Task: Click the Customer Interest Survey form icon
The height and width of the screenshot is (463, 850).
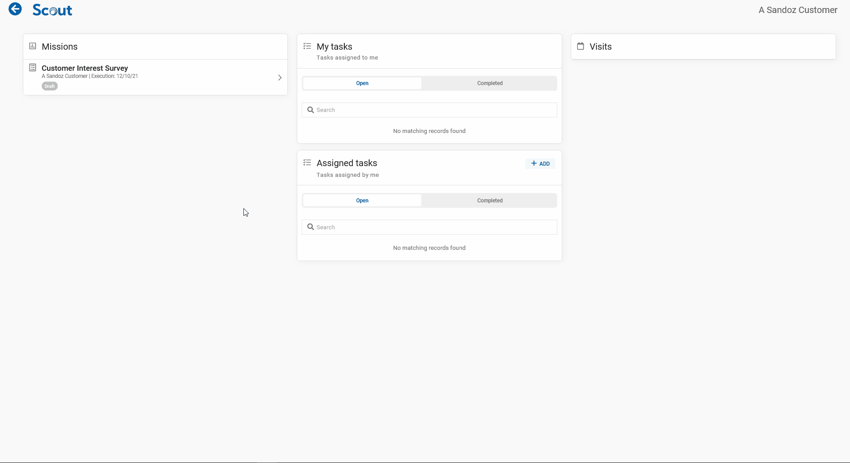Action: click(33, 68)
